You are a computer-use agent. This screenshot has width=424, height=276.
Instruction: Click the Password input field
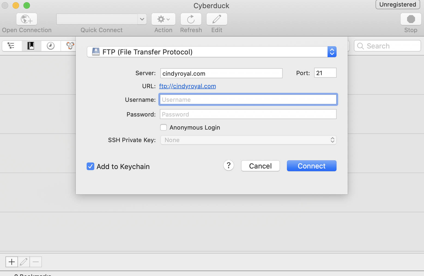coord(248,114)
